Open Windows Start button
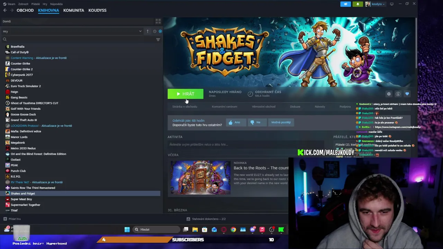 (127, 230)
